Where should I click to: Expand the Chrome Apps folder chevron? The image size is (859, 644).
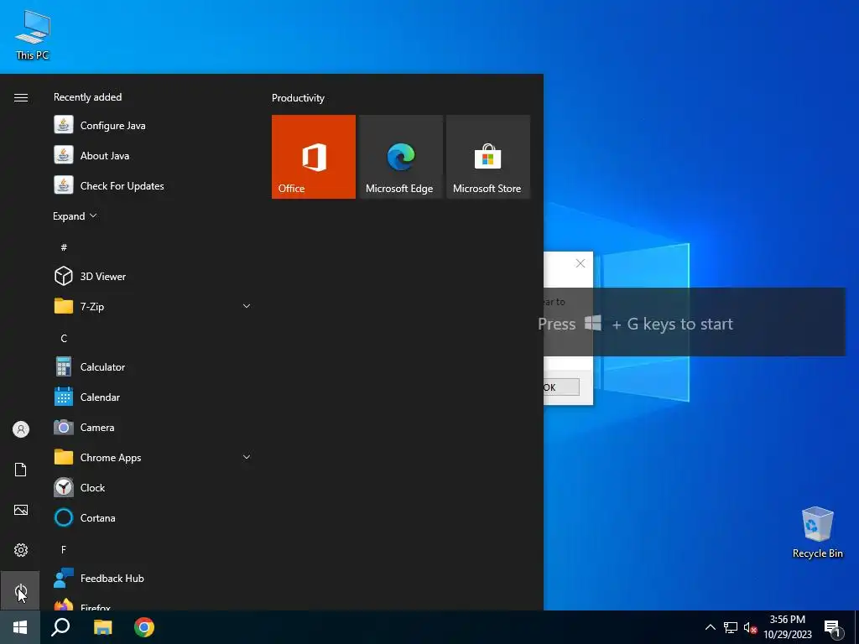(247, 457)
